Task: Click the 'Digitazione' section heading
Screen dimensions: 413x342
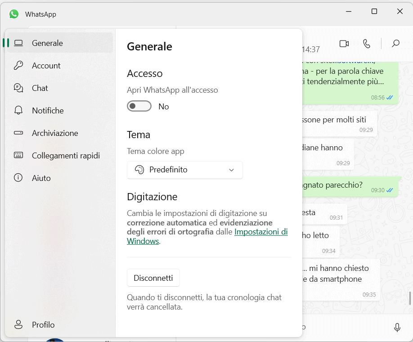Action: point(152,197)
